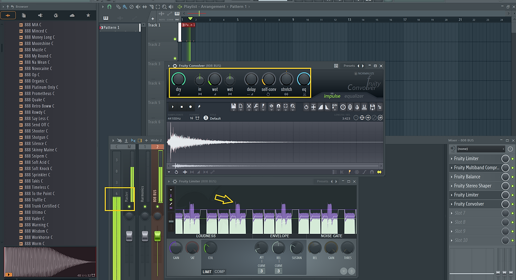
Task: Click the Convolver fade-in ramp icon
Action: tap(321, 107)
